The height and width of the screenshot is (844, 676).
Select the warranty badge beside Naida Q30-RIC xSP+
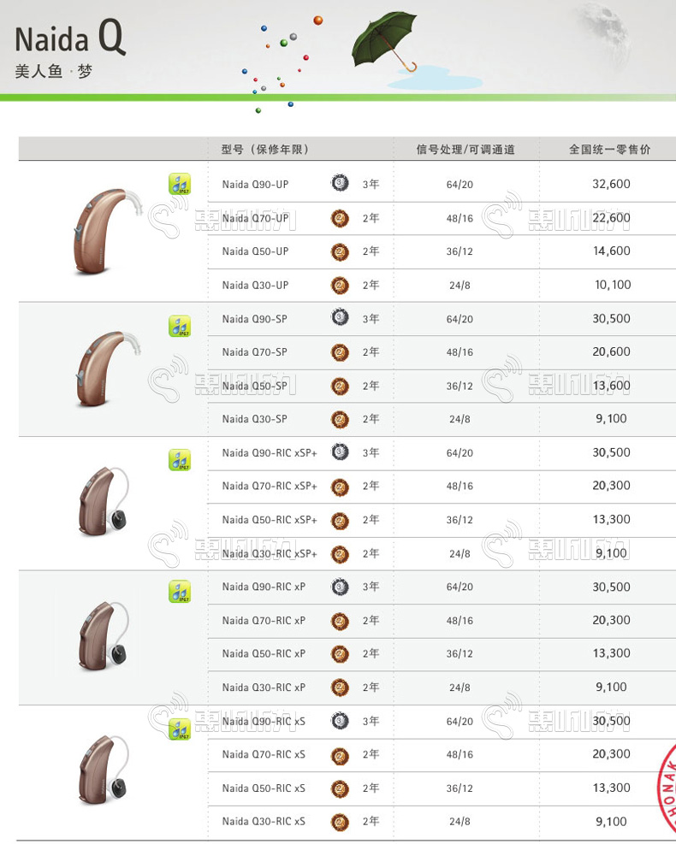(340, 553)
